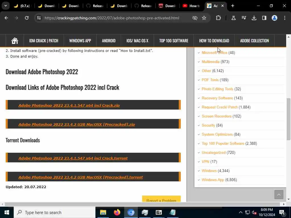Click the horizontal page scrollbar

click(x=142, y=204)
